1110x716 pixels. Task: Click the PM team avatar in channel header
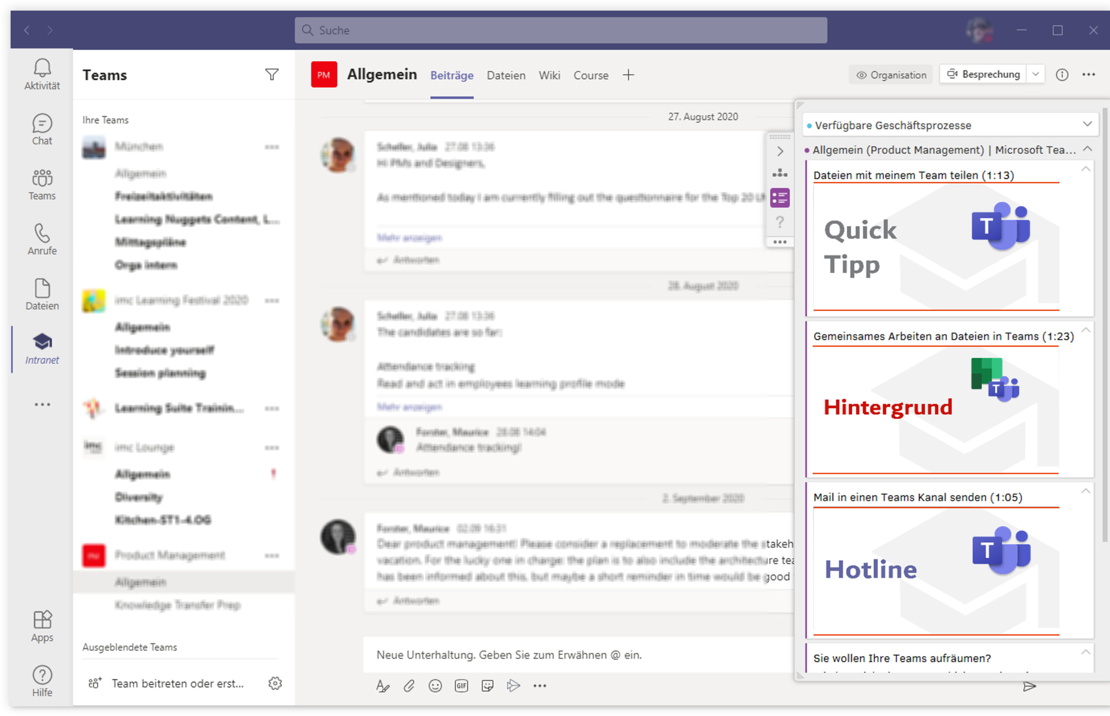tap(324, 75)
